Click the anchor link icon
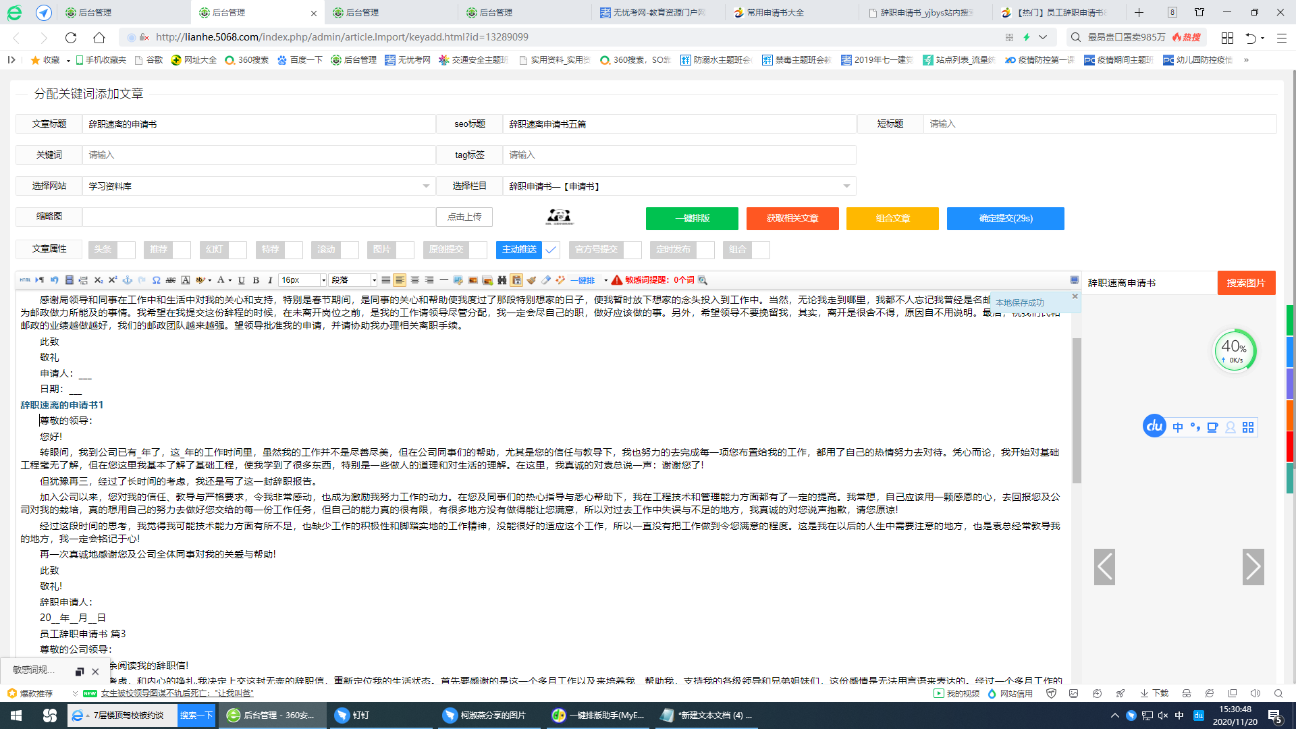 [x=127, y=280]
